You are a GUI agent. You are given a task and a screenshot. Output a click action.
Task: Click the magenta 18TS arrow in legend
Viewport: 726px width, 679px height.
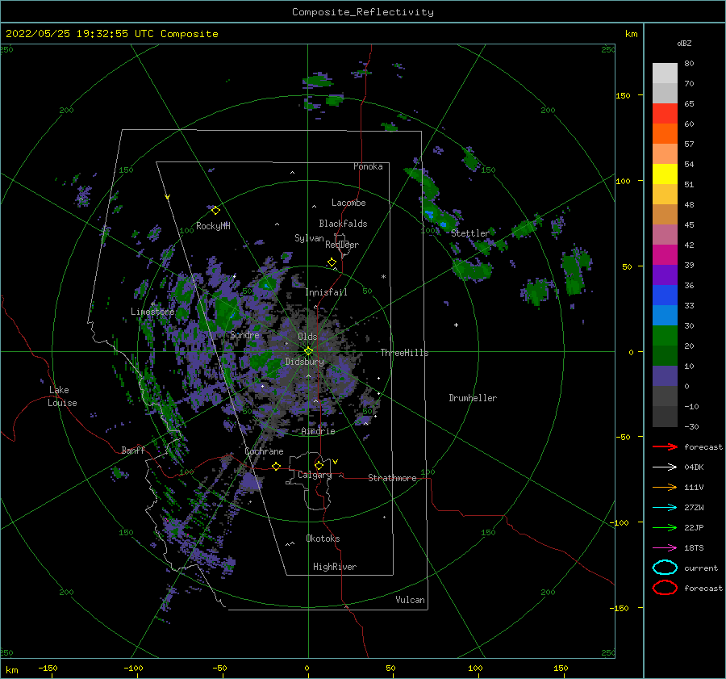click(x=665, y=548)
